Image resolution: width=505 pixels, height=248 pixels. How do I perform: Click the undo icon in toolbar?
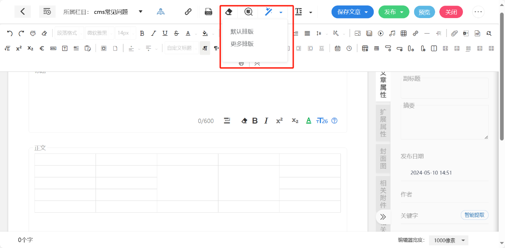pyautogui.click(x=10, y=33)
